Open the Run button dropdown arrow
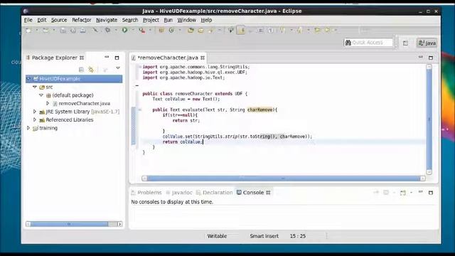Image resolution: width=455 pixels, height=256 pixels. (x=133, y=30)
